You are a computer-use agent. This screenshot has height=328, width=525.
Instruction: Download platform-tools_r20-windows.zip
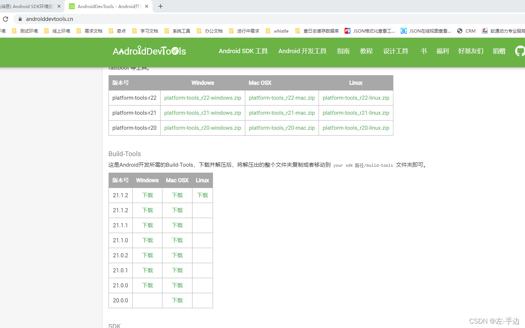tap(203, 128)
